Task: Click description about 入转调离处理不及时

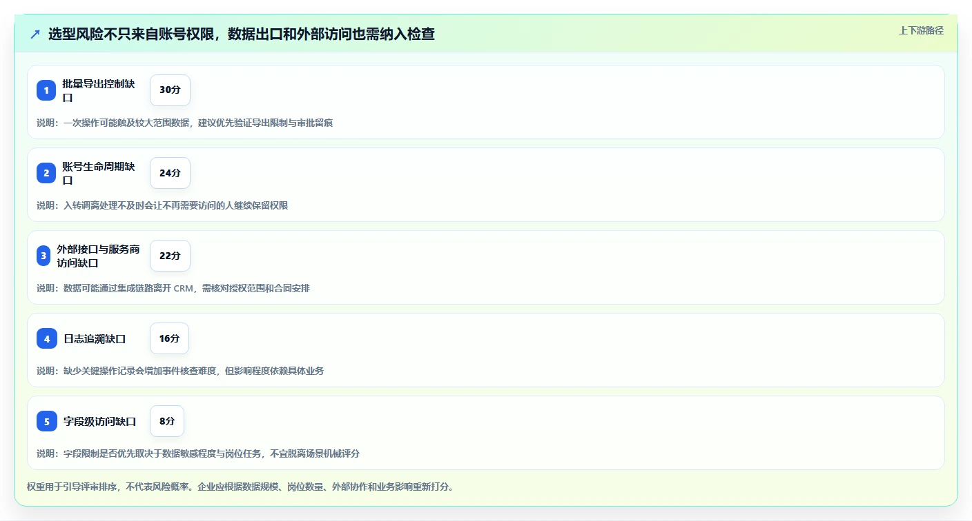Action: tap(162, 205)
